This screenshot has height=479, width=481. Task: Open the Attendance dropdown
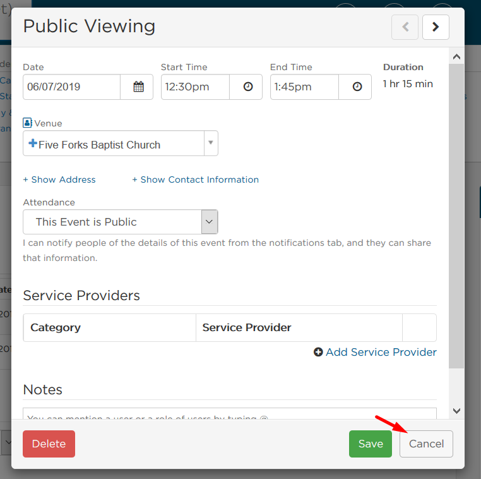pyautogui.click(x=121, y=222)
